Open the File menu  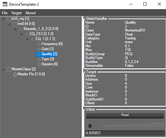[x=5, y=13]
